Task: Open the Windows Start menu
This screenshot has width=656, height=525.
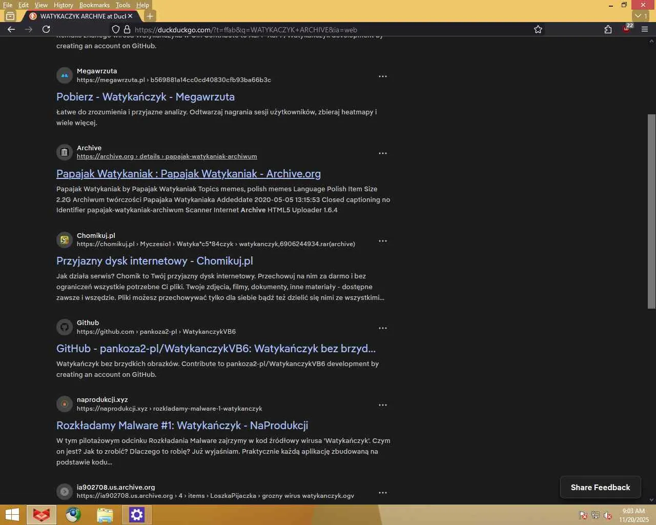Action: click(x=12, y=515)
